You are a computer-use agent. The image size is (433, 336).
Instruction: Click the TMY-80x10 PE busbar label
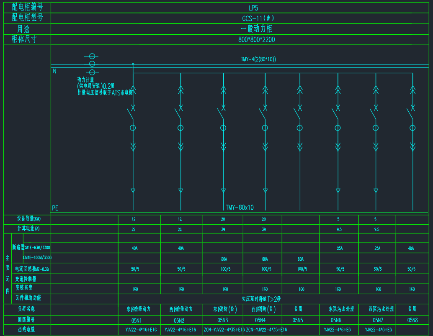tap(240, 208)
